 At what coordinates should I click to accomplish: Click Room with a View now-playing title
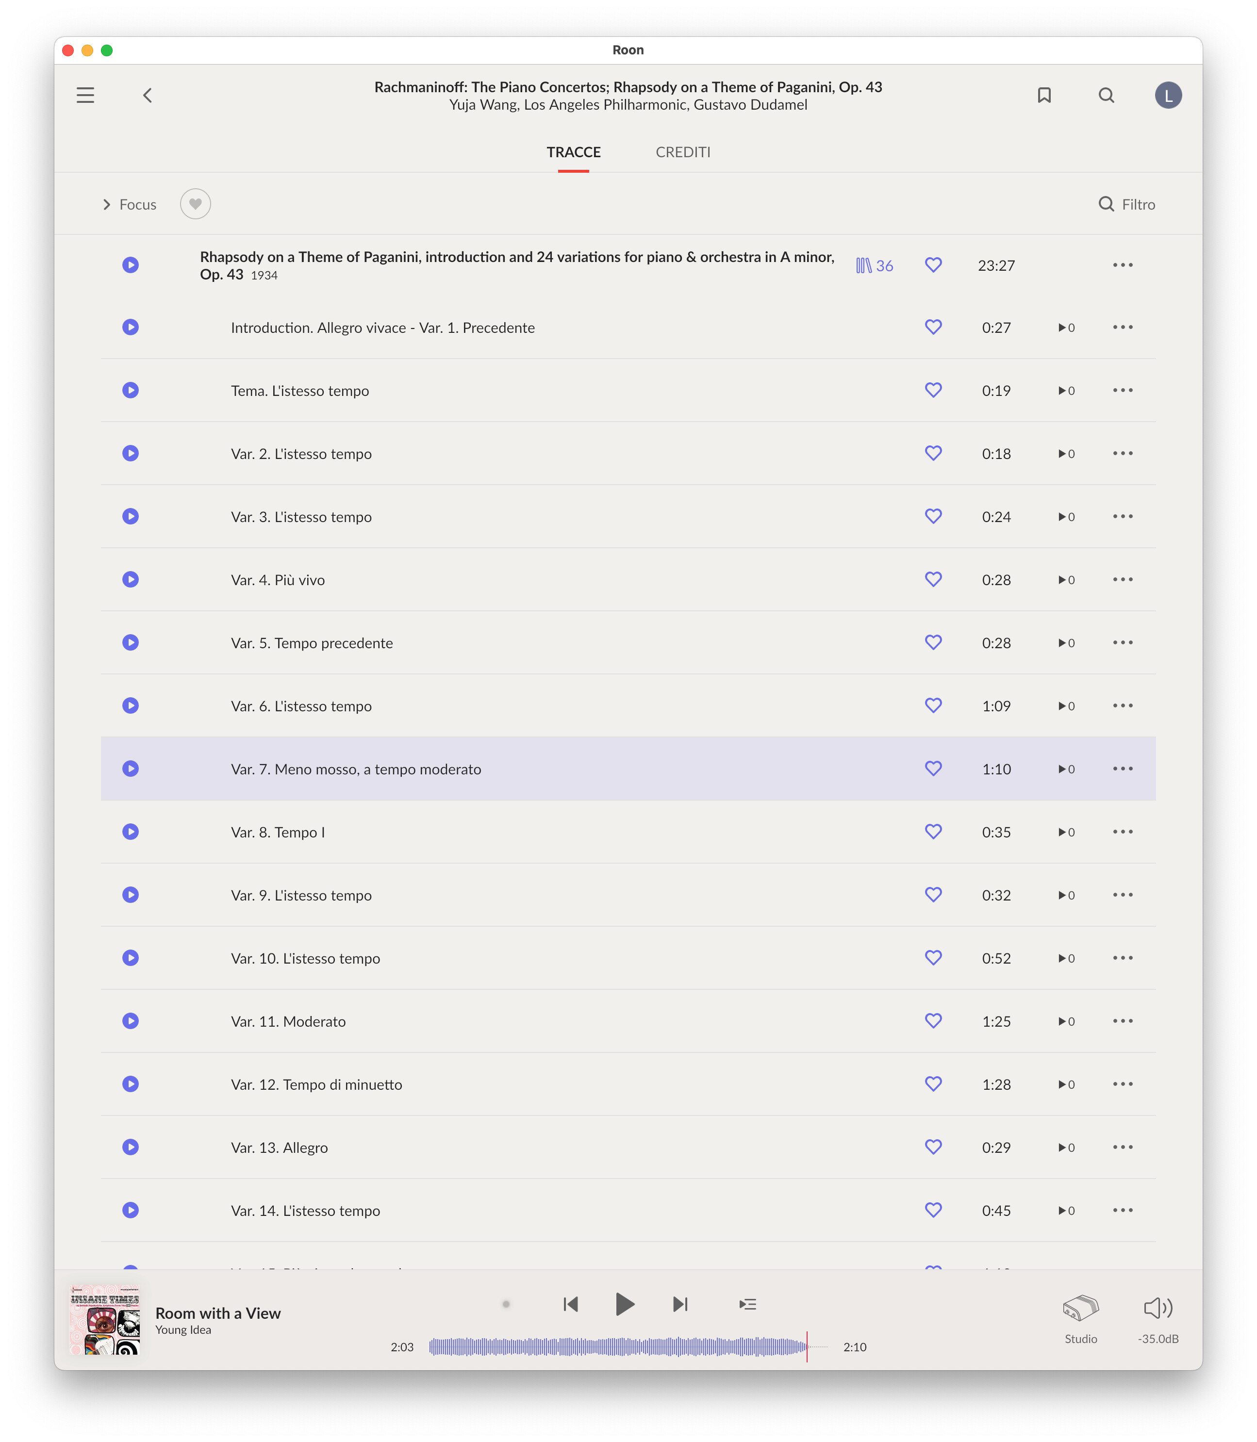(218, 1313)
